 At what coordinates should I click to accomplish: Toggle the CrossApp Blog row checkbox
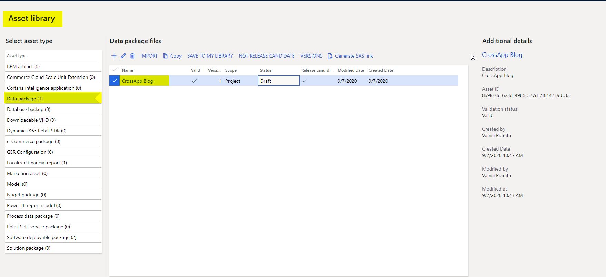115,81
